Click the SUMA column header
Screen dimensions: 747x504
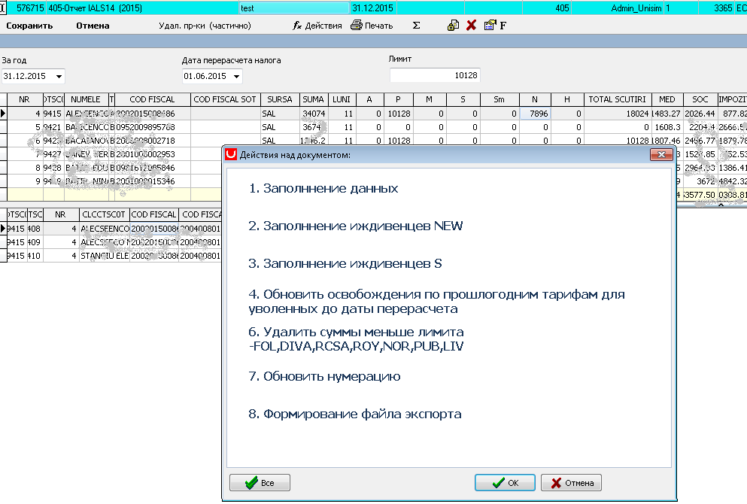tap(314, 99)
